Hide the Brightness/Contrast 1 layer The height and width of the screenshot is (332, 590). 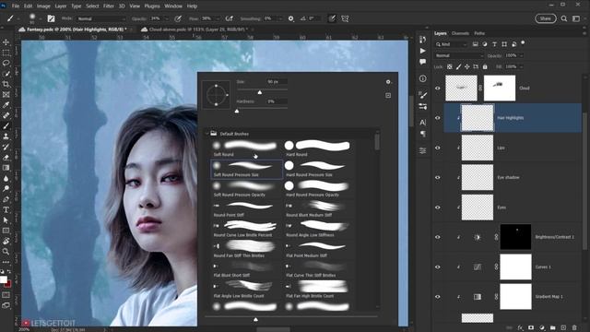pos(438,237)
